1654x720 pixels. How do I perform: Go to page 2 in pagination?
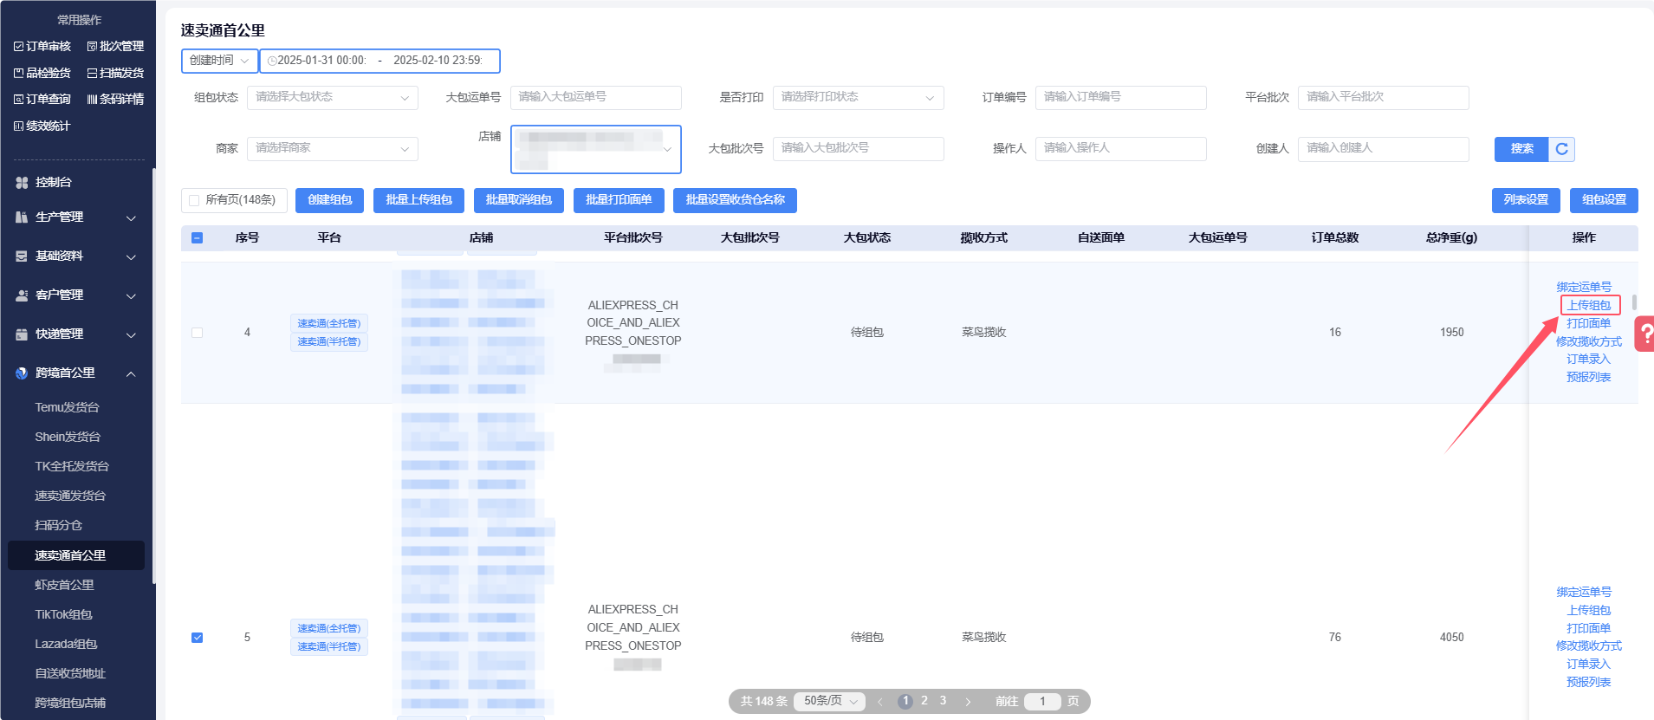924,701
